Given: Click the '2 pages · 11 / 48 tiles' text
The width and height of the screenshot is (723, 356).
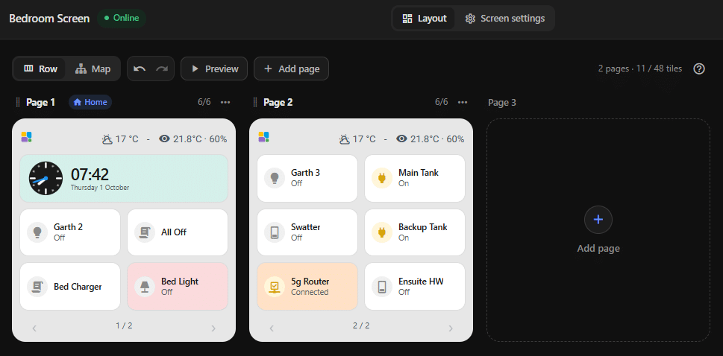Looking at the screenshot, I should tap(640, 69).
